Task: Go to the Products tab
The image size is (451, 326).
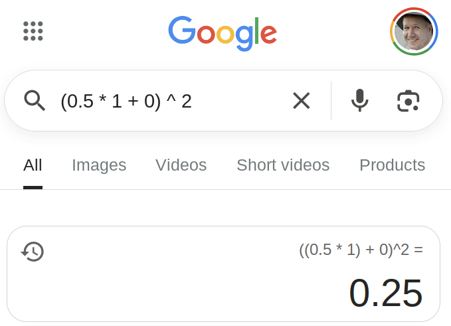Action: click(x=392, y=165)
